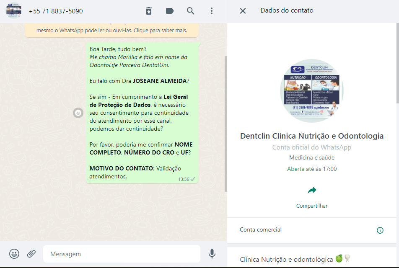
Task: Search messages with magnifier icon
Action: pos(191,11)
